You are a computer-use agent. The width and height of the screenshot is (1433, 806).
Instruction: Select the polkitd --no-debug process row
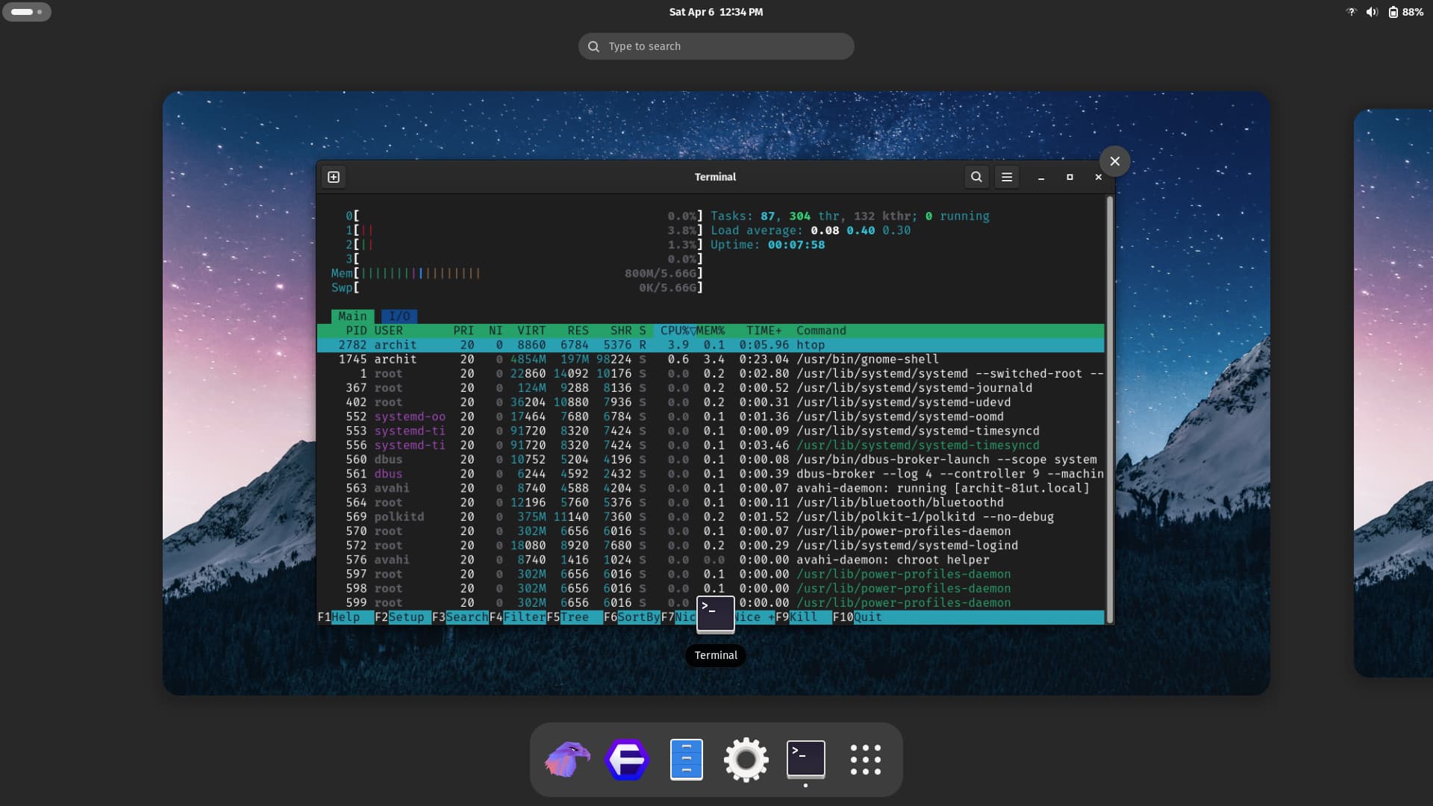pyautogui.click(x=711, y=516)
